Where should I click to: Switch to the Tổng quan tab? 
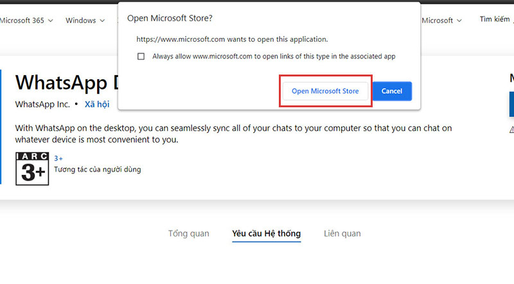pyautogui.click(x=188, y=233)
